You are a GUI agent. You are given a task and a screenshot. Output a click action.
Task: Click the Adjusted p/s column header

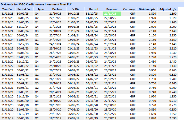pyautogui.click(x=167, y=9)
